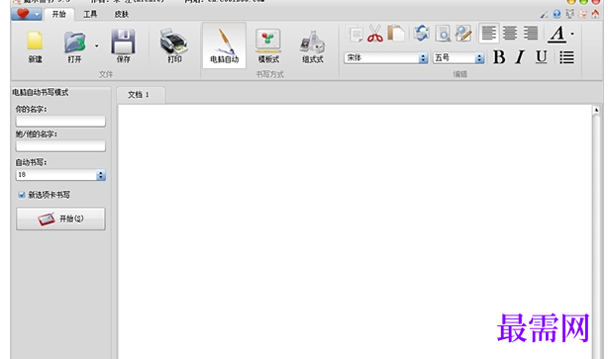Screen dimensions: 608x359
Task: Click the font color A icon
Action: click(557, 34)
